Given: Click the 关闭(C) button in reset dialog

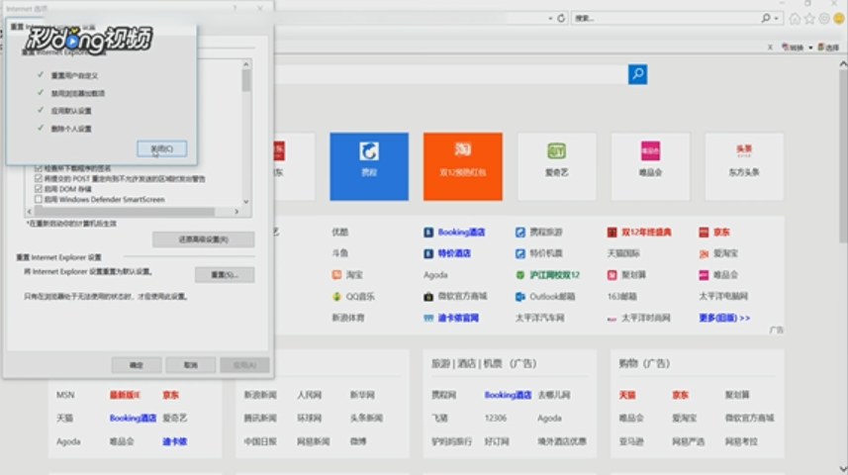Looking at the screenshot, I should (x=161, y=148).
